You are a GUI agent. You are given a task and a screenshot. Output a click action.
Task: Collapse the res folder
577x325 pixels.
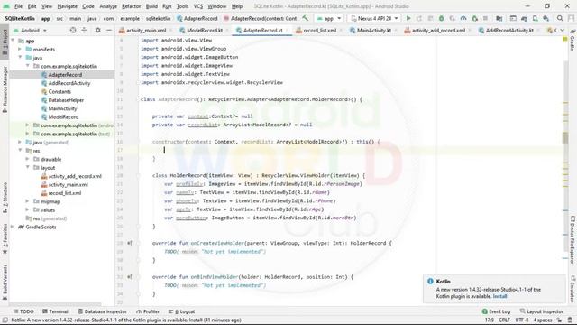click(x=20, y=151)
